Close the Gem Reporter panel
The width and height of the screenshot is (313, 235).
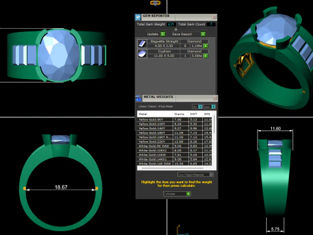pos(214,17)
